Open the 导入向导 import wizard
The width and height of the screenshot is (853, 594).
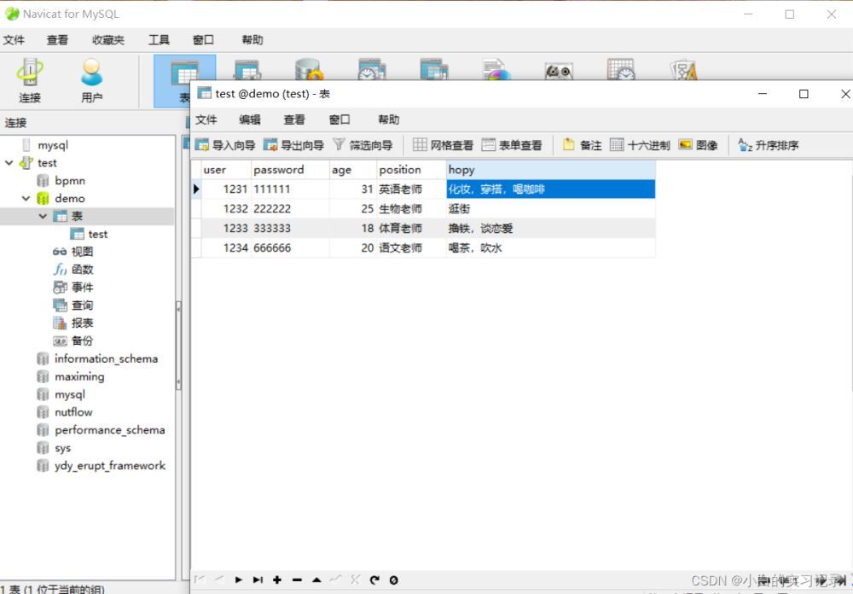coord(225,145)
